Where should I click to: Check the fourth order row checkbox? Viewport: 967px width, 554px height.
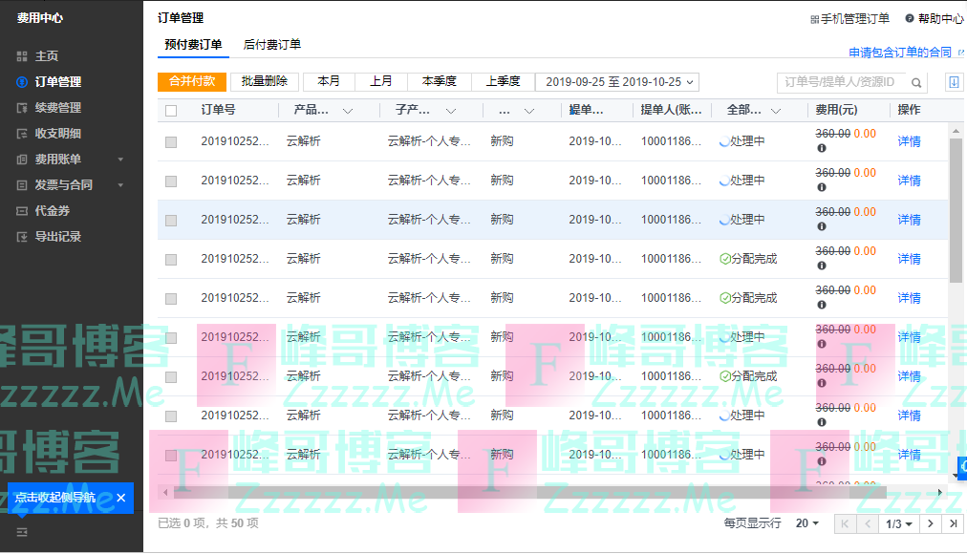pos(171,259)
